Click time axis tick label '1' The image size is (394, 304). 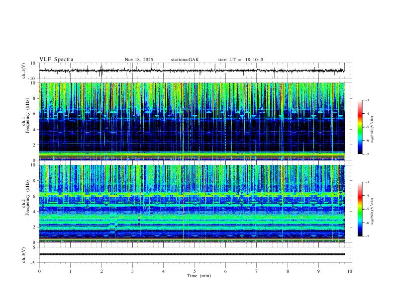point(70,271)
